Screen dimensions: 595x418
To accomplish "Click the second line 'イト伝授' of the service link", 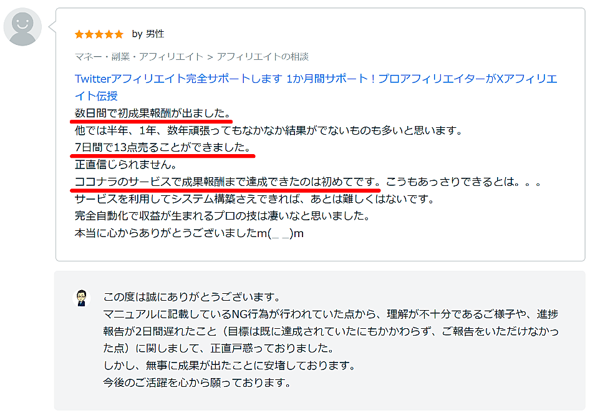I will click(x=96, y=96).
